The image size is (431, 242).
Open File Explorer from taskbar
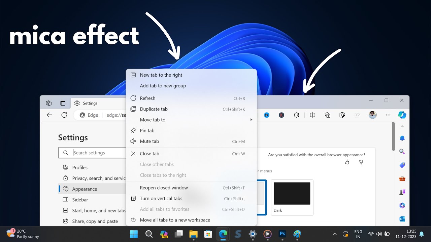193,234
